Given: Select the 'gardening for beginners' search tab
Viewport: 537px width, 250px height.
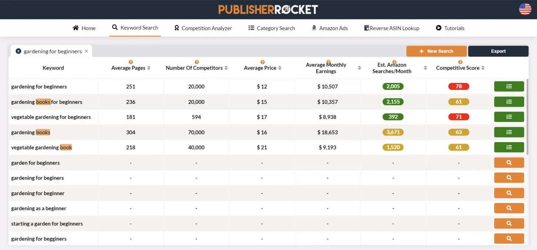Looking at the screenshot, I should [51, 51].
